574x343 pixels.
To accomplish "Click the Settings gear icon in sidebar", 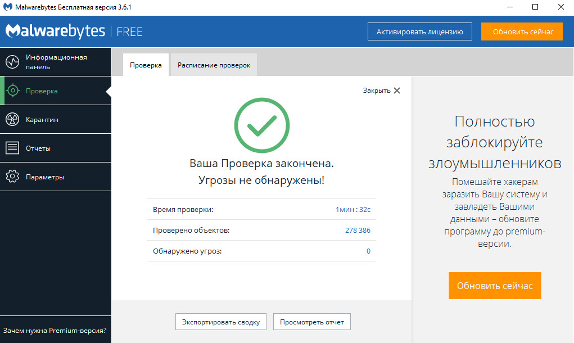I will pos(12,177).
